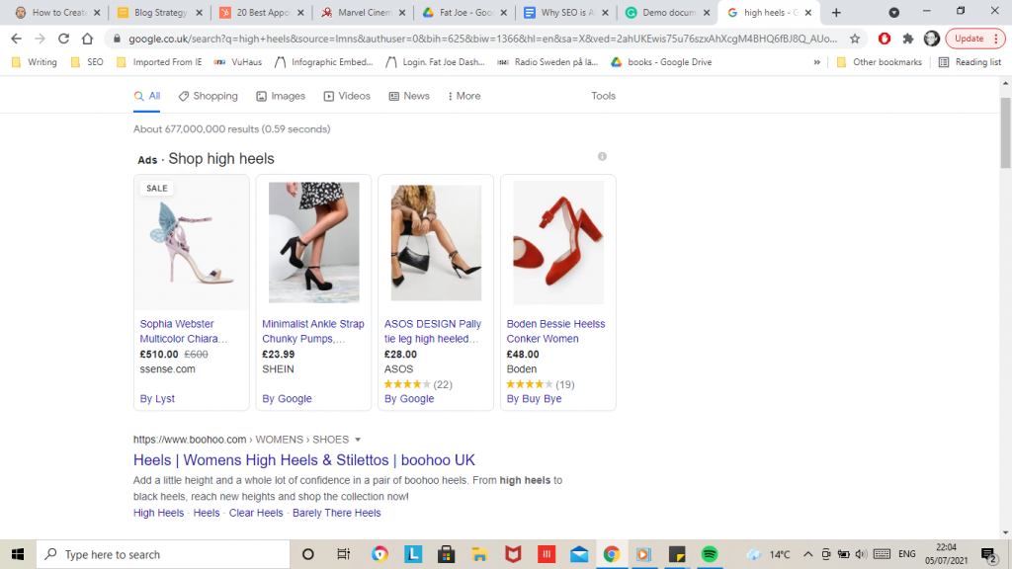The height and width of the screenshot is (569, 1012).
Task: Open the boohoo UK high heels result
Action: [303, 460]
